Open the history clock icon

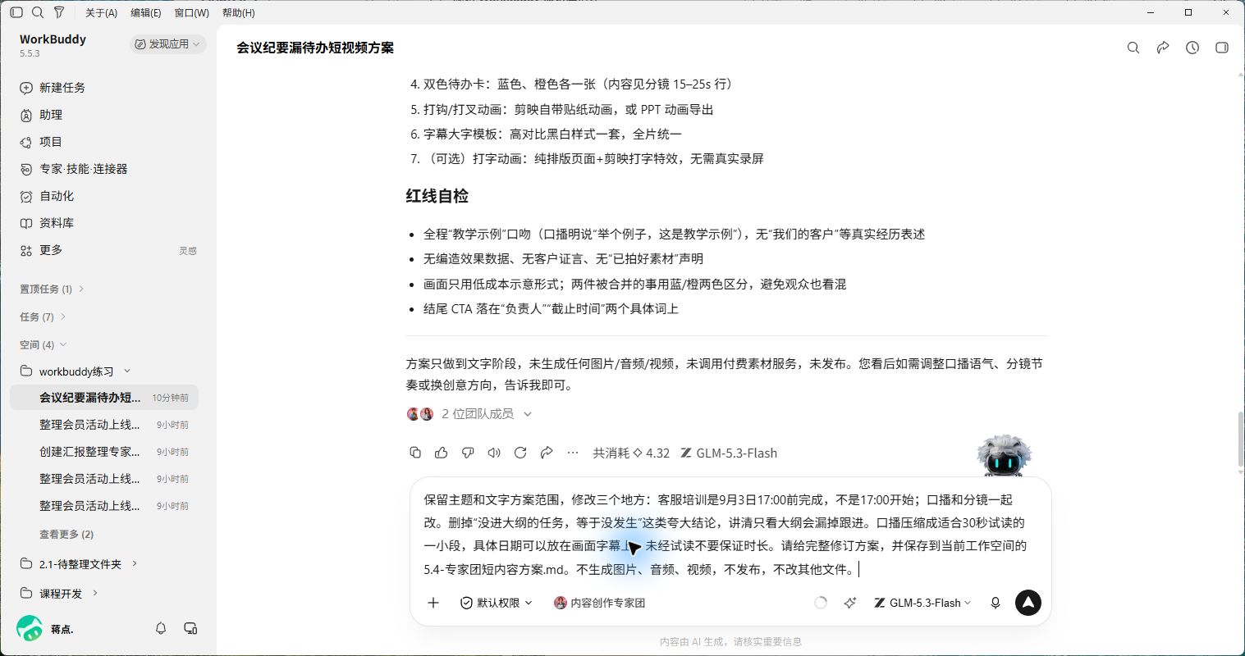[x=1192, y=48]
